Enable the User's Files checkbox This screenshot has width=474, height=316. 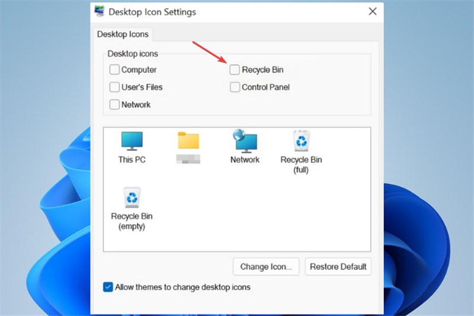(114, 87)
